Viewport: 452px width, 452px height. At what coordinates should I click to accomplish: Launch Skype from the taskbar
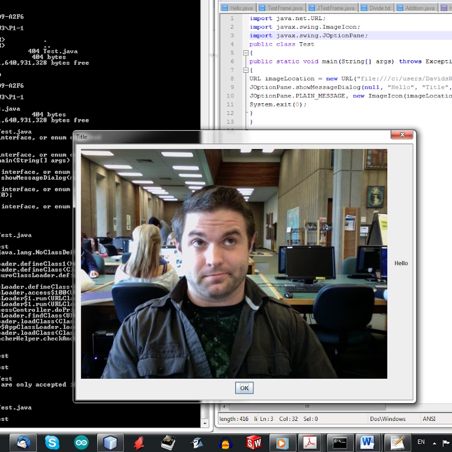[52, 442]
